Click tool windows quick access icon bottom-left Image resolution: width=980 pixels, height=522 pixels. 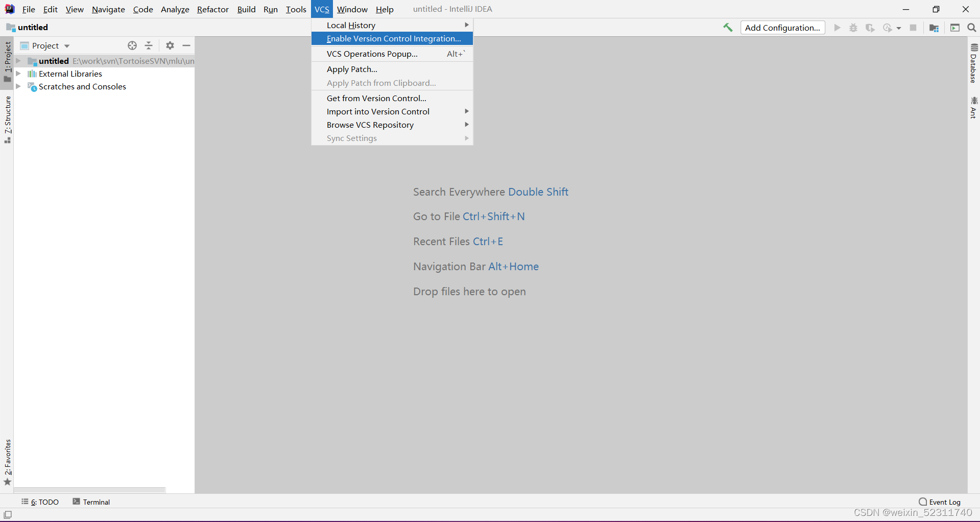point(8,514)
